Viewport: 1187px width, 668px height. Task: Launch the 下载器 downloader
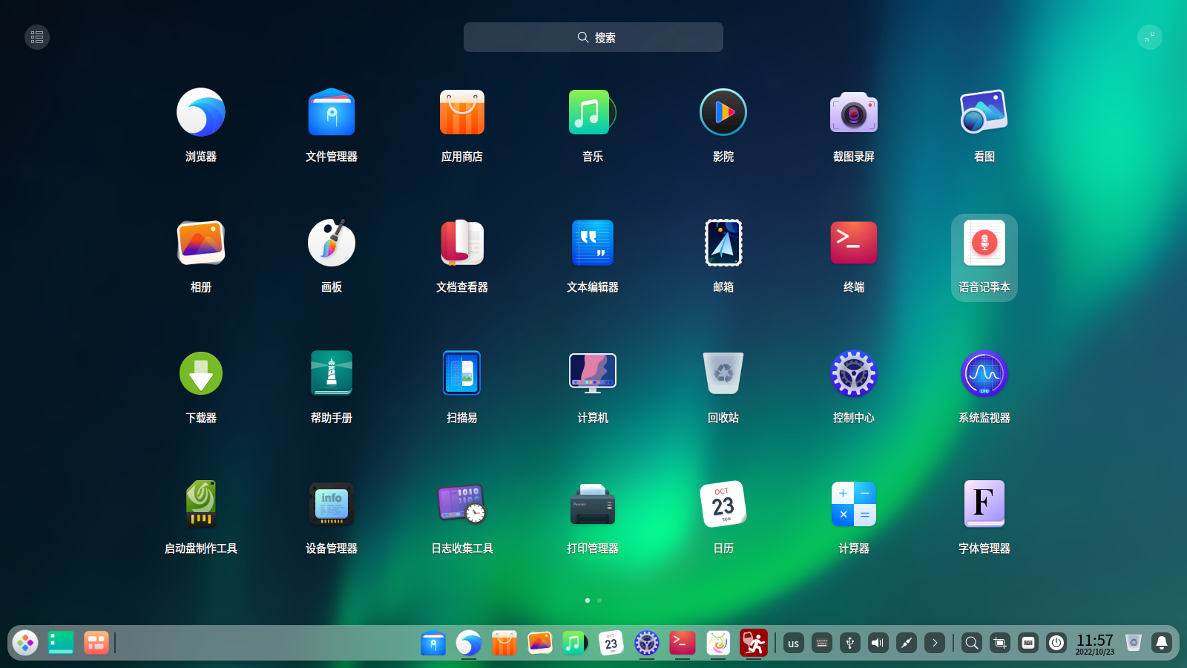[201, 373]
